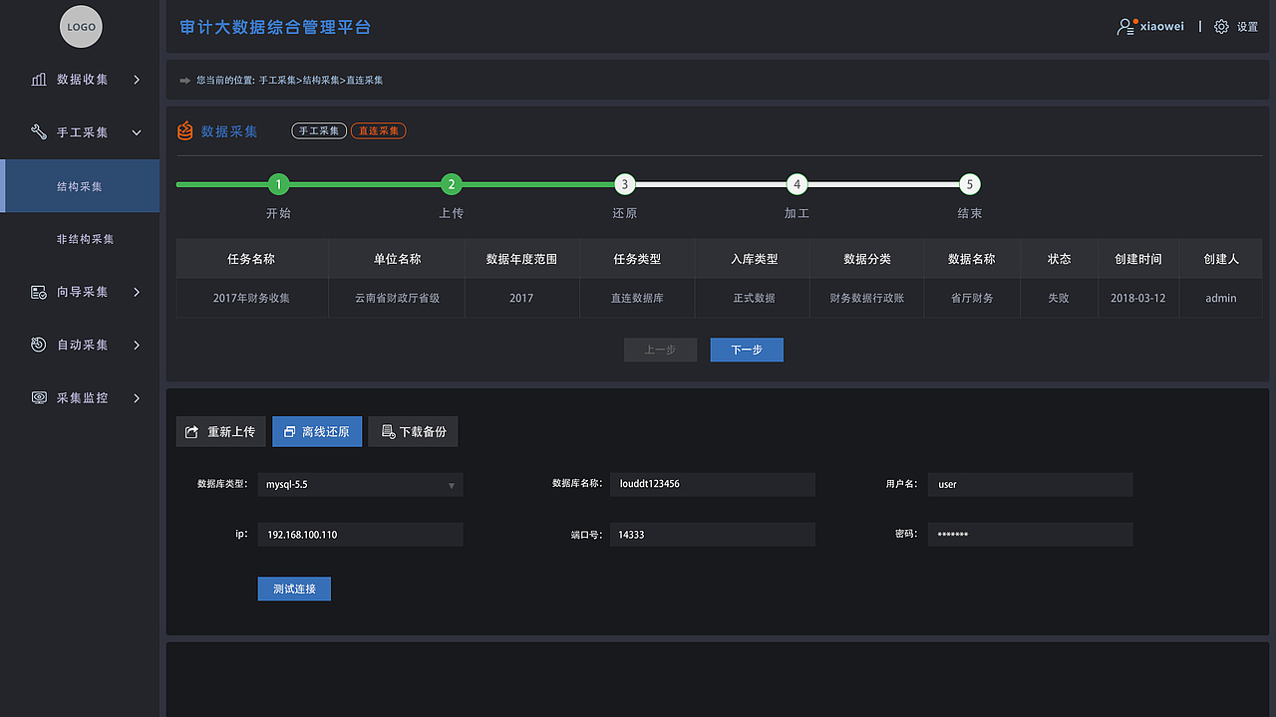Click the settings gear icon
The height and width of the screenshot is (717, 1276).
click(1221, 27)
